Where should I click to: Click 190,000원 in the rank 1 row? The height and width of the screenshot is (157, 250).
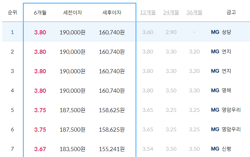click(x=72, y=32)
